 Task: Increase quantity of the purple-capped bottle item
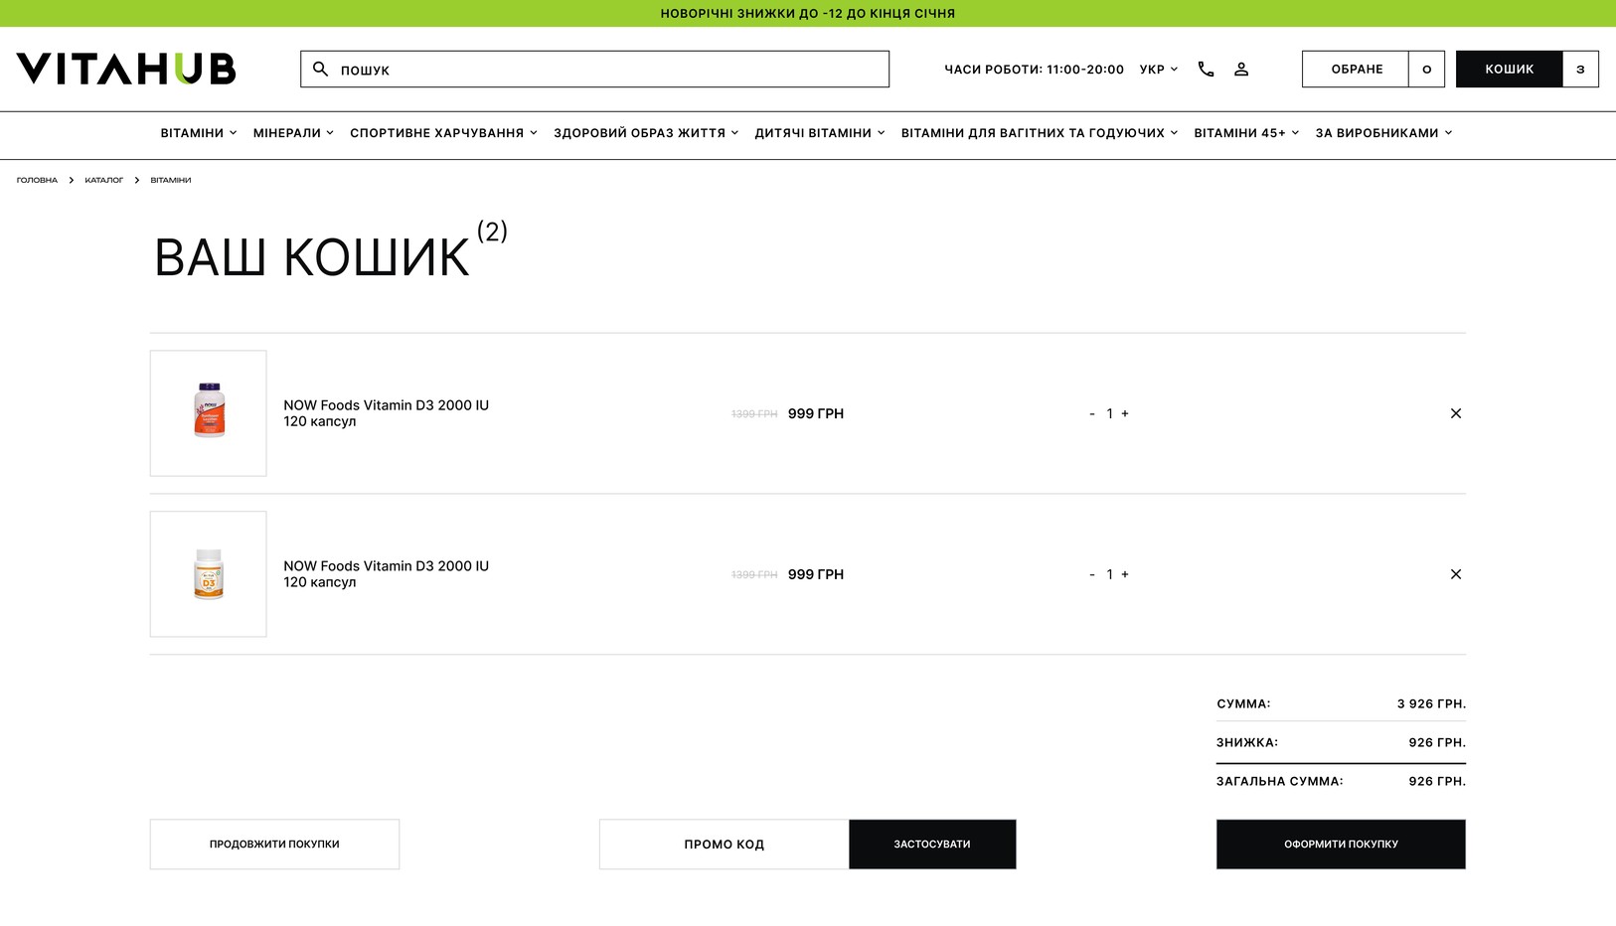coord(1125,413)
